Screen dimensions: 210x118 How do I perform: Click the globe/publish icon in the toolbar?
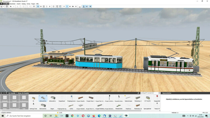click(7, 6)
